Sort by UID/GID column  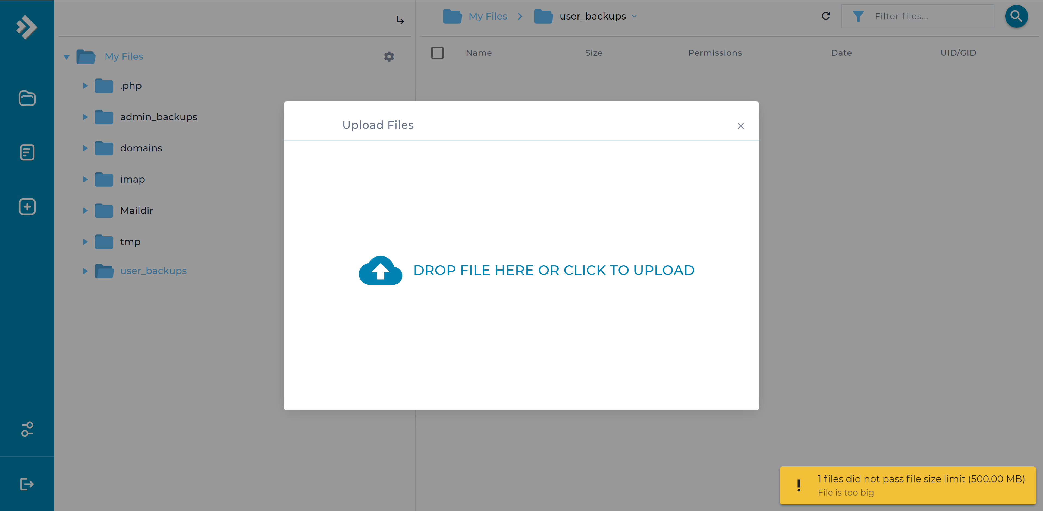point(958,53)
